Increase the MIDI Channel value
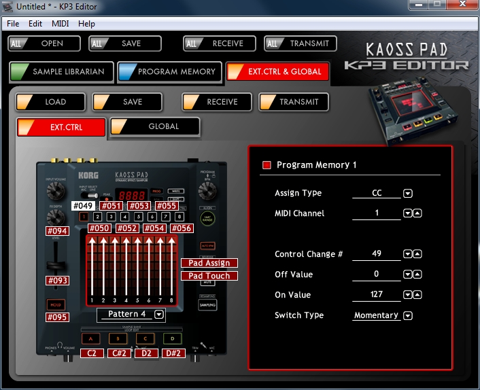480x390 pixels. click(417, 213)
